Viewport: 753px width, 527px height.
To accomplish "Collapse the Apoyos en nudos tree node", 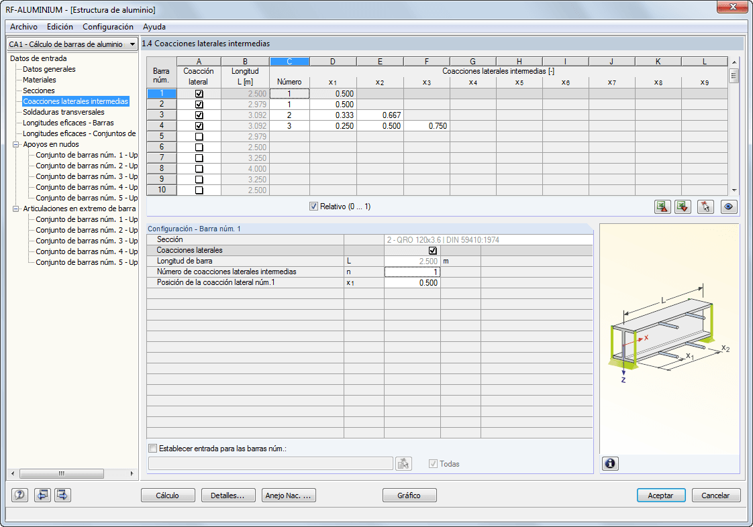I will coord(16,144).
